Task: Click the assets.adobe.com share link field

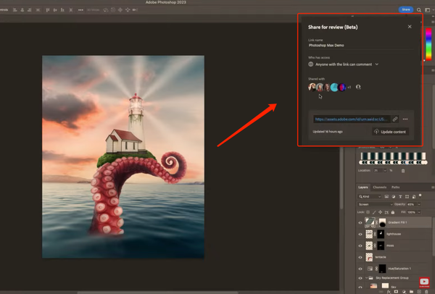Action: [352, 119]
